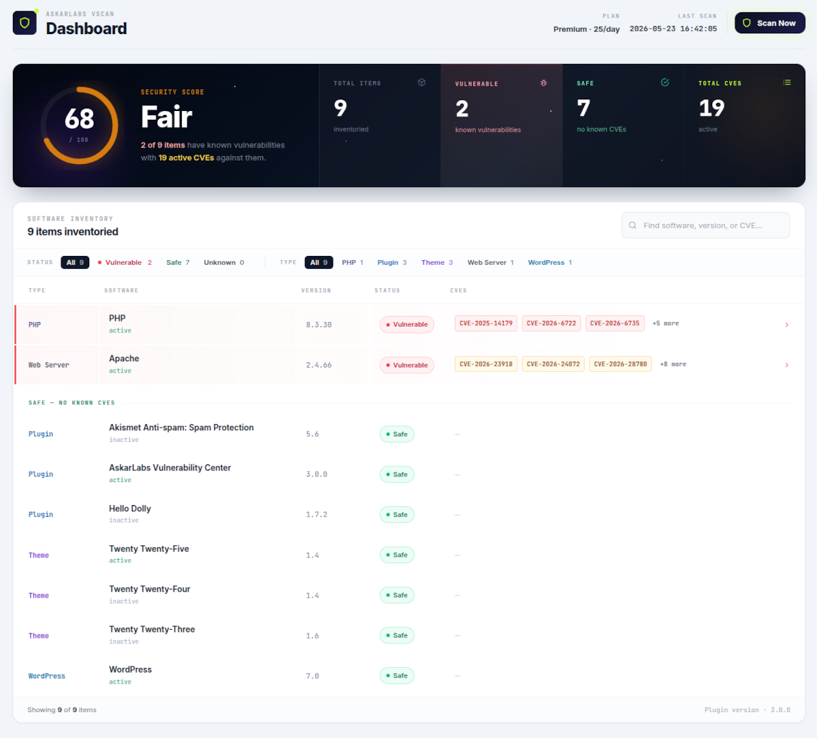Click the PHP Vulnerable status badge
Screen dimensions: 817x738
click(x=406, y=325)
